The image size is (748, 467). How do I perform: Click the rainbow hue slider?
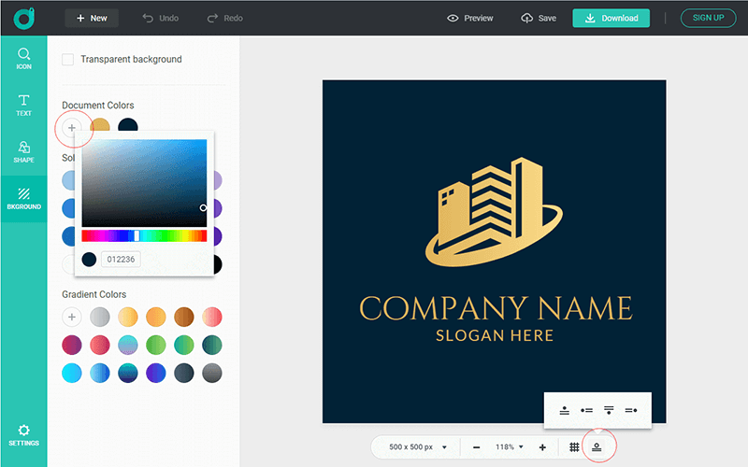[144, 235]
